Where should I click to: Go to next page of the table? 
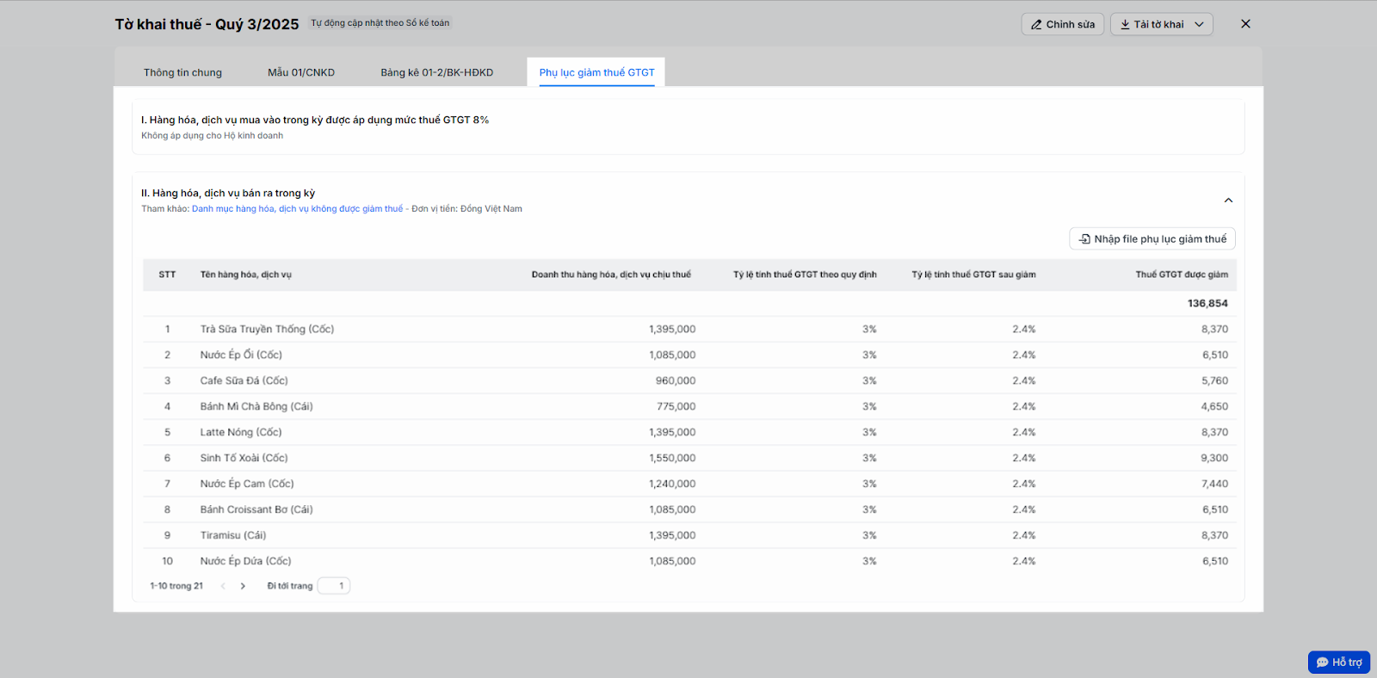click(x=244, y=586)
